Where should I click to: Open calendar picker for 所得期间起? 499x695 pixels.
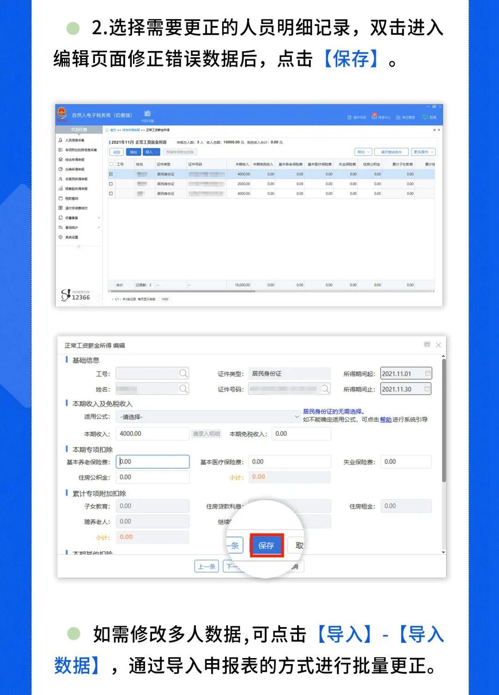tap(427, 373)
